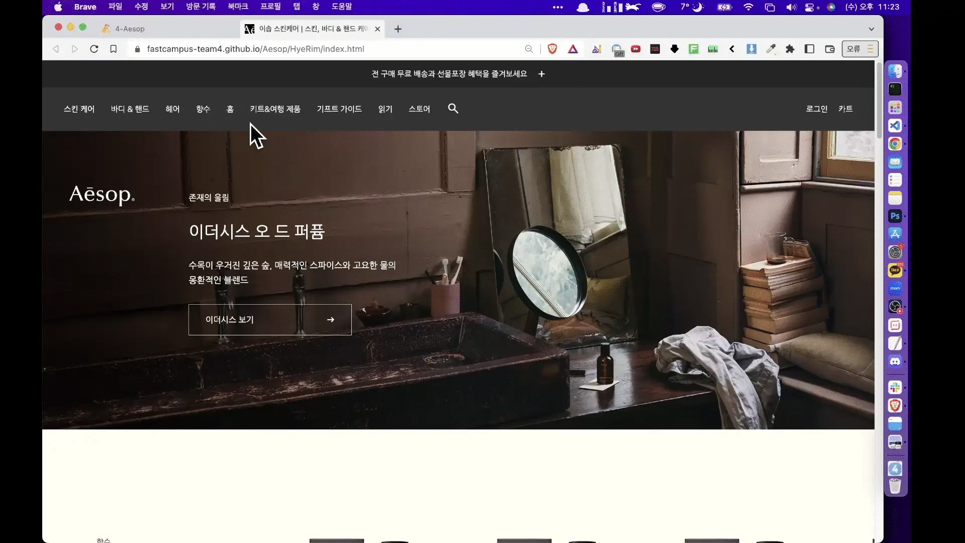Open the 기프트 가이드 navigation item
965x543 pixels.
click(339, 109)
